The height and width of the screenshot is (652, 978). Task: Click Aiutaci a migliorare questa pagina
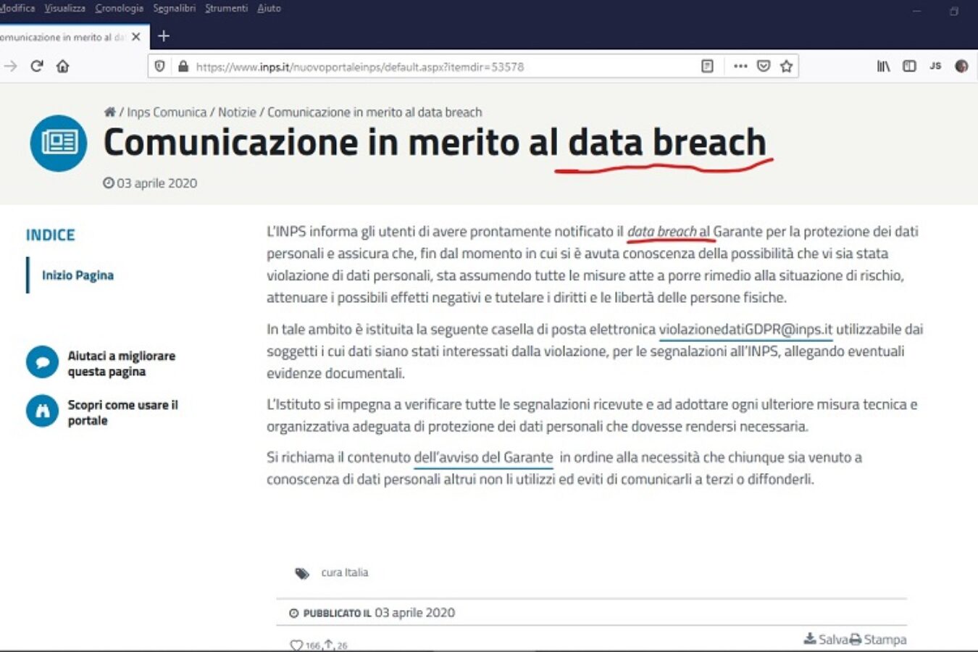(x=122, y=363)
